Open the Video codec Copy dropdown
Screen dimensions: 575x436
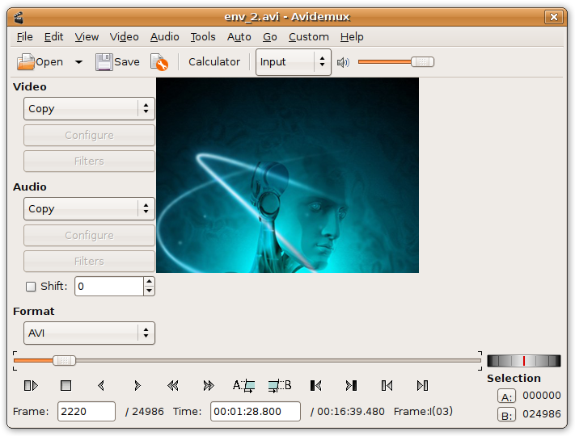[x=89, y=109]
